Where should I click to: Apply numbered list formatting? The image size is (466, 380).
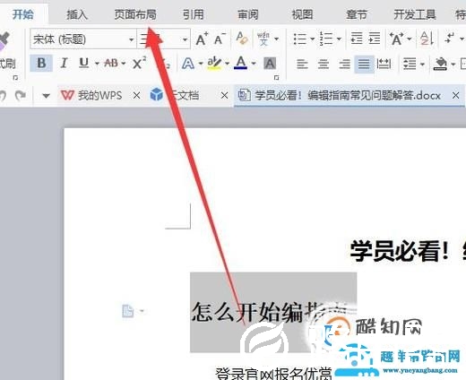[326, 39]
